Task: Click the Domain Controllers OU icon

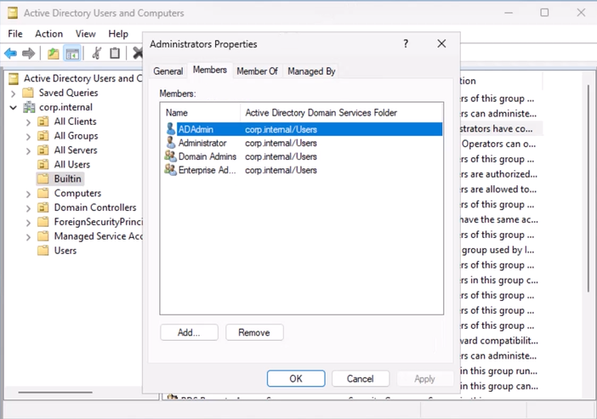Action: [43, 207]
